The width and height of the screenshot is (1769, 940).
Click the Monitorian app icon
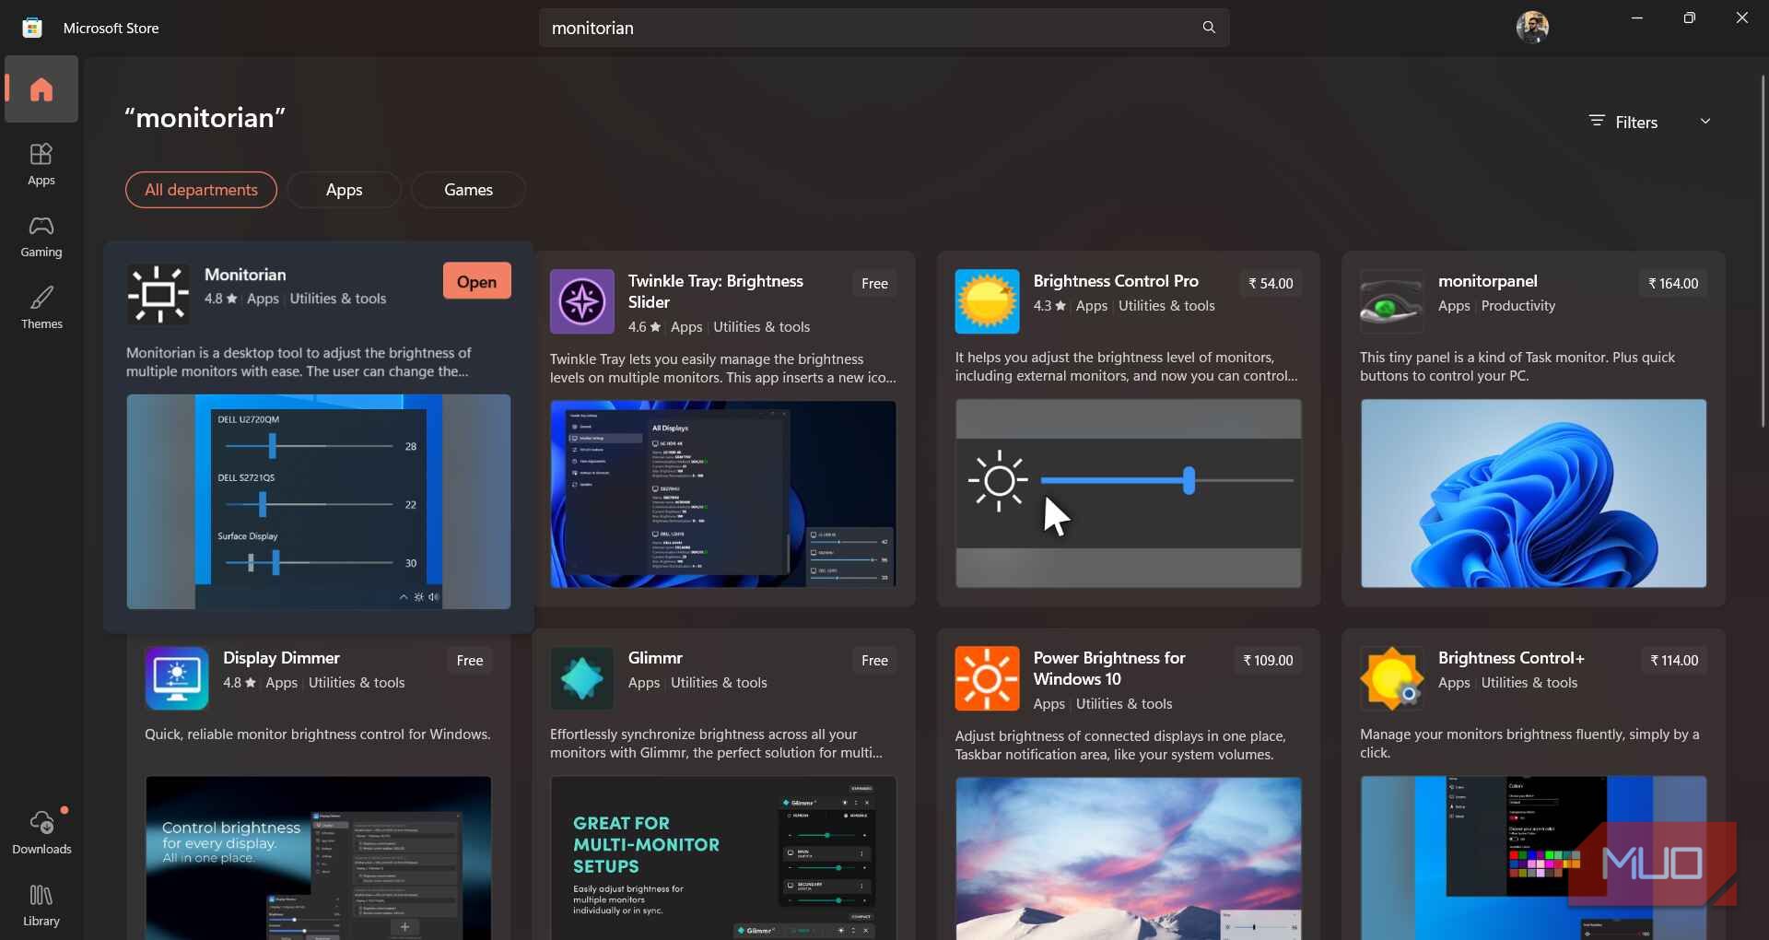pos(158,294)
